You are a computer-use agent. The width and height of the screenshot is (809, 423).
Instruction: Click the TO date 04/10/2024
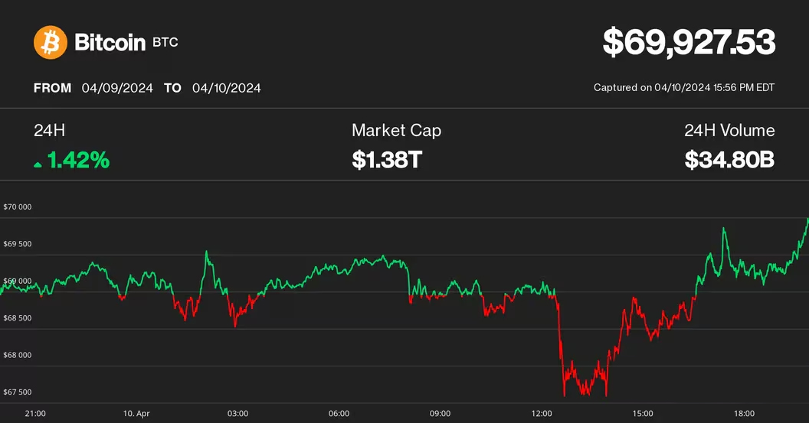pyautogui.click(x=227, y=88)
